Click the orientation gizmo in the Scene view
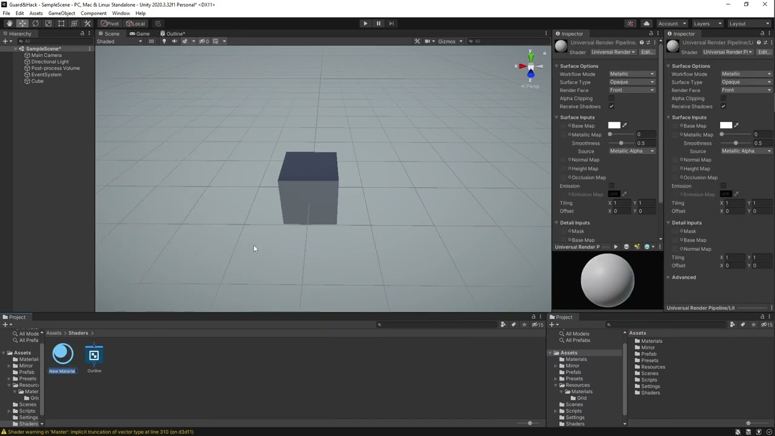The image size is (775, 436). [530, 67]
